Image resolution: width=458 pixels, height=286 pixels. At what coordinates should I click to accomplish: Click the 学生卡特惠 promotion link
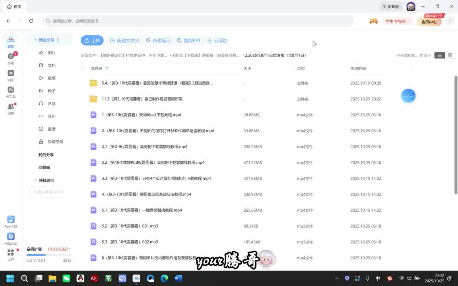click(396, 21)
